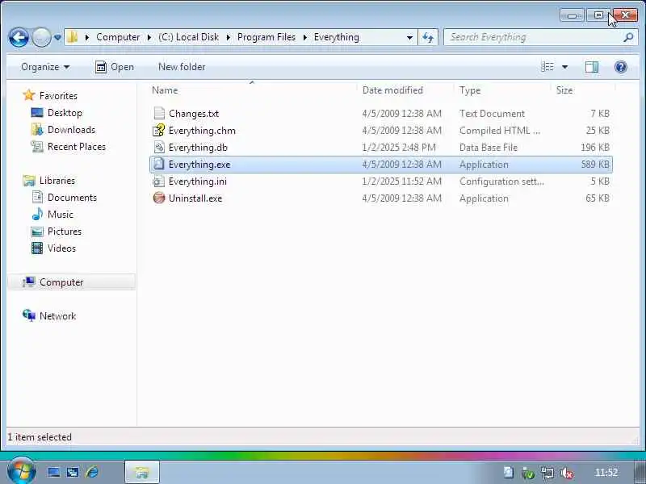Change your view icon button
Viewport: 646px width, 484px height.
pos(547,67)
